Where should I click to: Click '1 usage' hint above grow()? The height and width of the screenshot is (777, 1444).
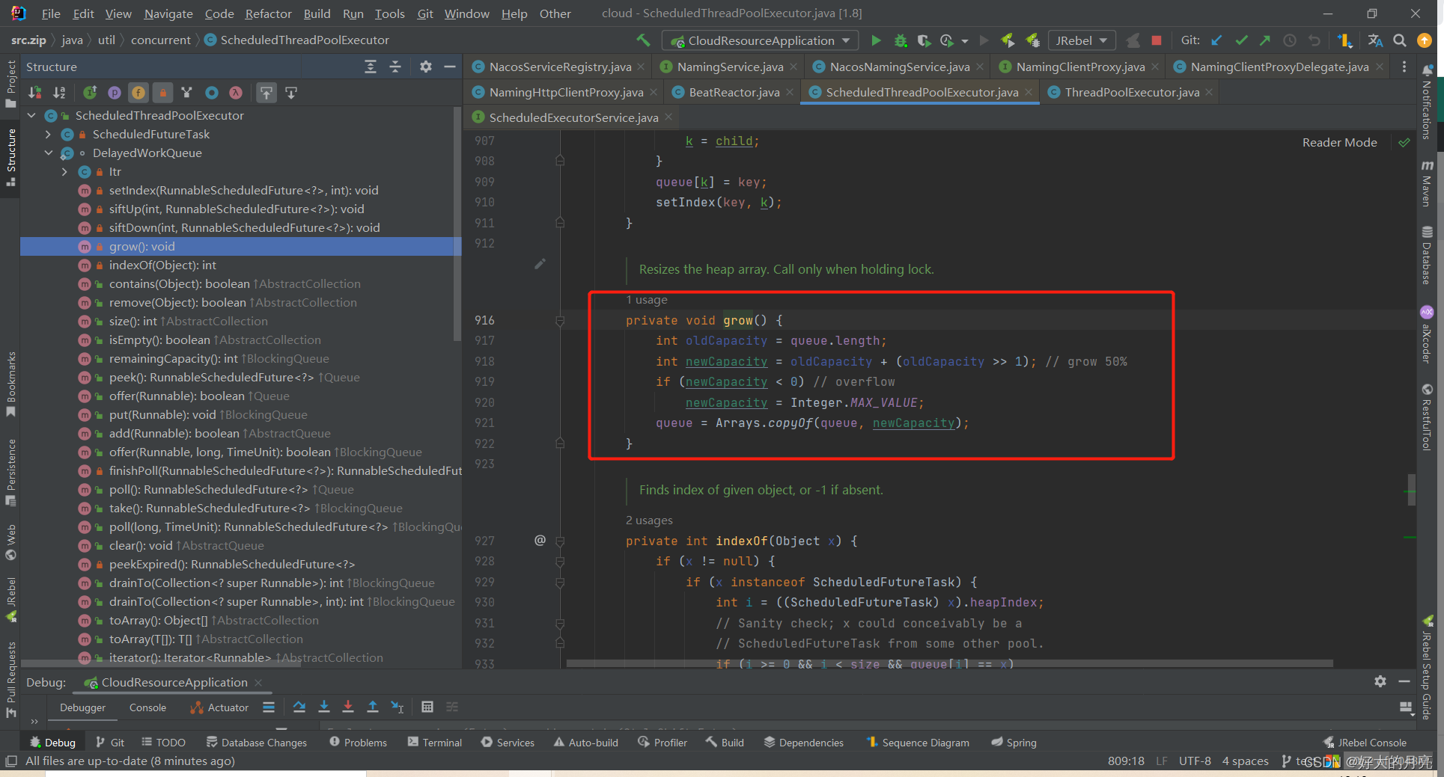pyautogui.click(x=647, y=300)
